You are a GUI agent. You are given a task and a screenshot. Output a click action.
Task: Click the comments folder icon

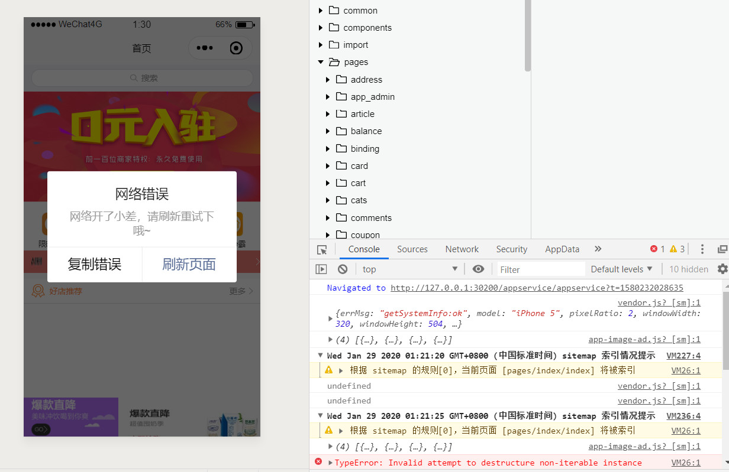tap(341, 217)
